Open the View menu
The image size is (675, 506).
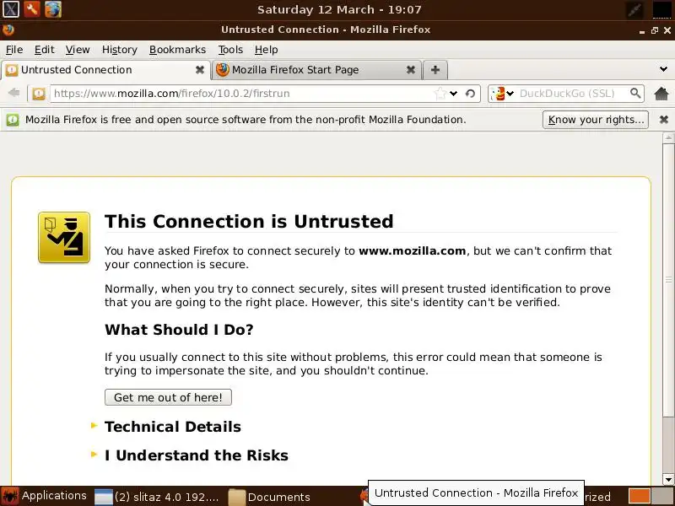(x=78, y=50)
